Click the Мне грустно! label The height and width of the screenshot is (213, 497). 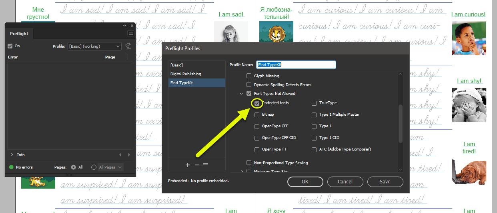point(38,13)
